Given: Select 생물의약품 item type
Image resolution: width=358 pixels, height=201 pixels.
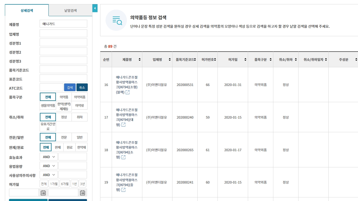Looking at the screenshot, I should 48,106.
